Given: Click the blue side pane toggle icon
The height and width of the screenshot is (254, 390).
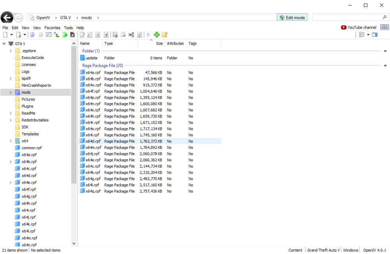Looking at the screenshot, I should (x=375, y=35).
